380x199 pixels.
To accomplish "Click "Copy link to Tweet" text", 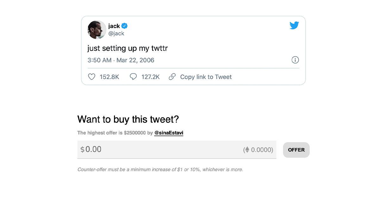I will click(x=206, y=77).
